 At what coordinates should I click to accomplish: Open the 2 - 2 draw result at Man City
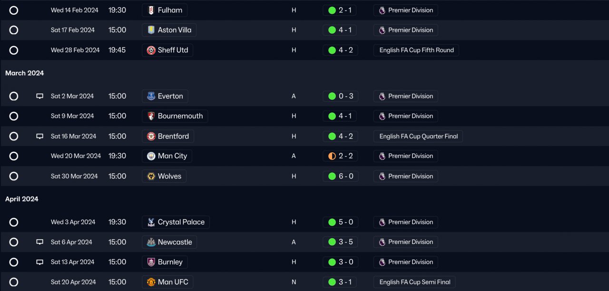coord(340,156)
